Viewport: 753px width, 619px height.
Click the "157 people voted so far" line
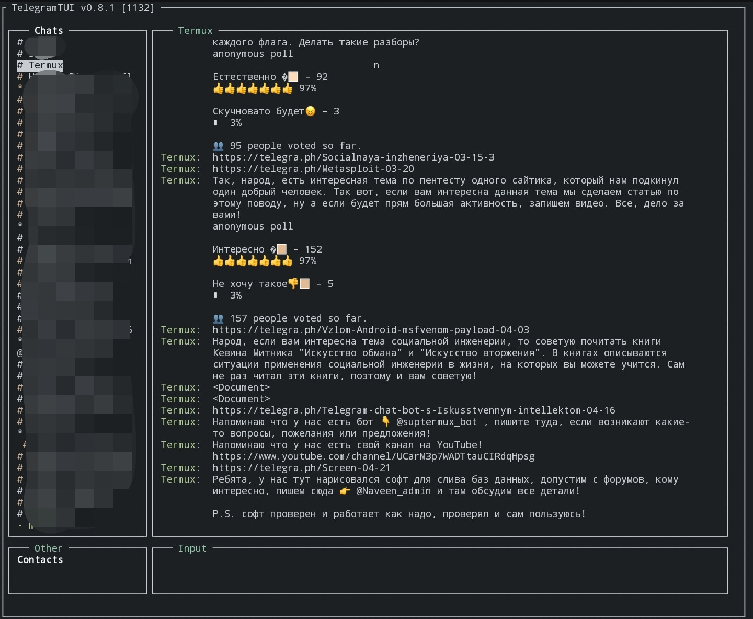coord(290,318)
